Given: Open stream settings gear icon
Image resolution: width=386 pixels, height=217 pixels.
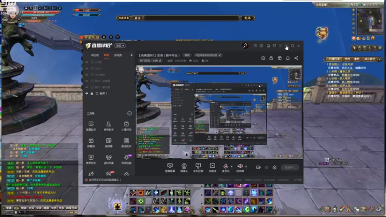Looking at the screenshot, I should pos(275,167).
